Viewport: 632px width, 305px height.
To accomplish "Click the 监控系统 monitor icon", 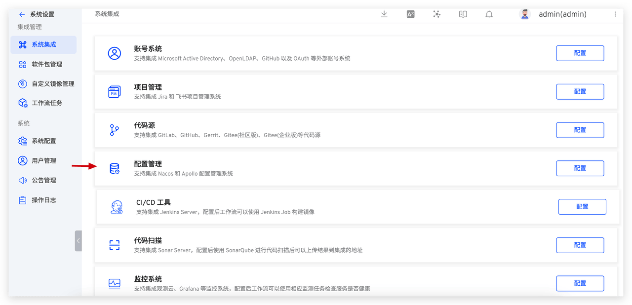I will [115, 283].
